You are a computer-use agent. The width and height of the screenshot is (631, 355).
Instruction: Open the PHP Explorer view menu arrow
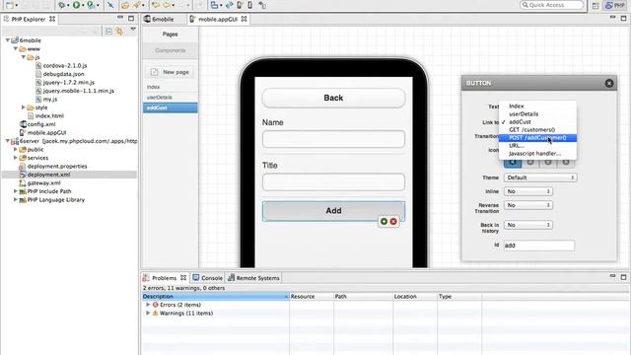coord(133,30)
